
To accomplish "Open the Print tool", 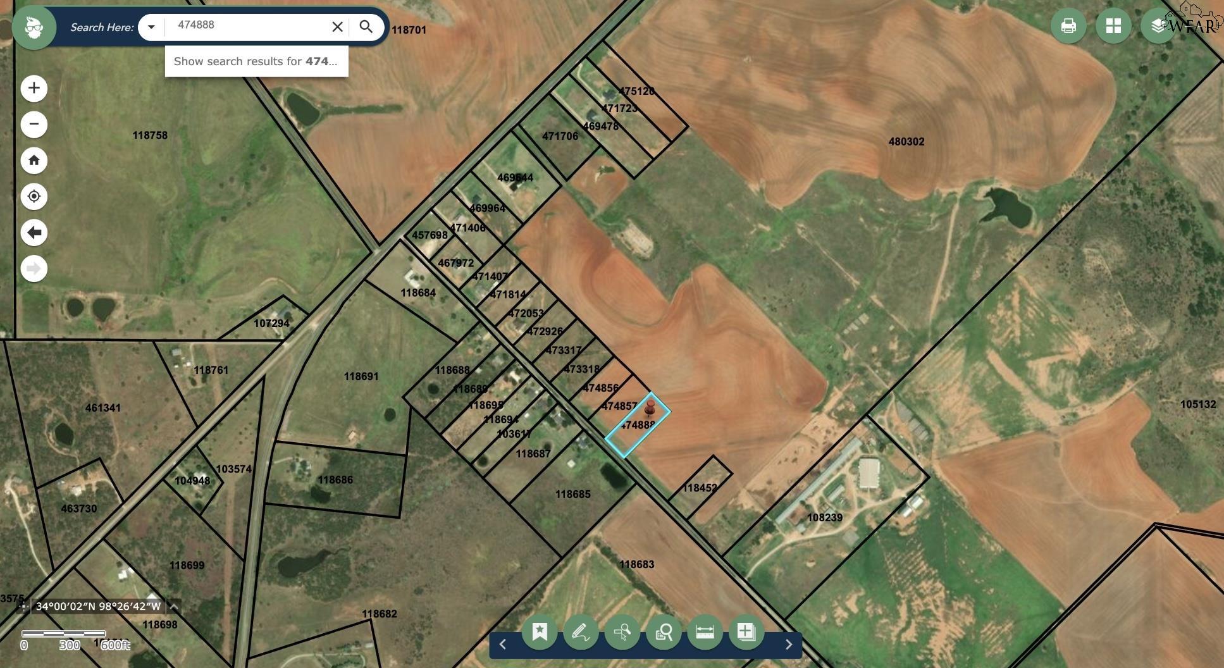I will point(1068,26).
